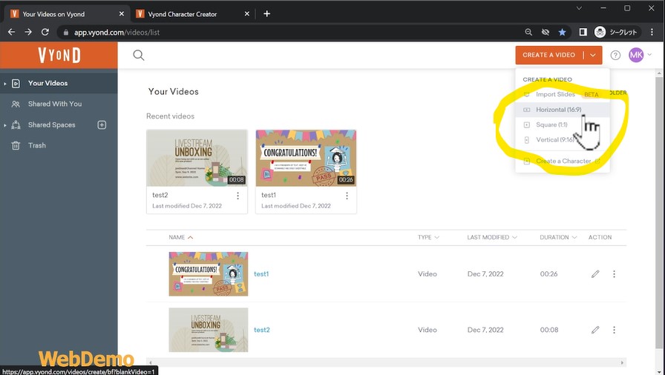
Task: Click the address bar URL field
Action: click(292, 32)
